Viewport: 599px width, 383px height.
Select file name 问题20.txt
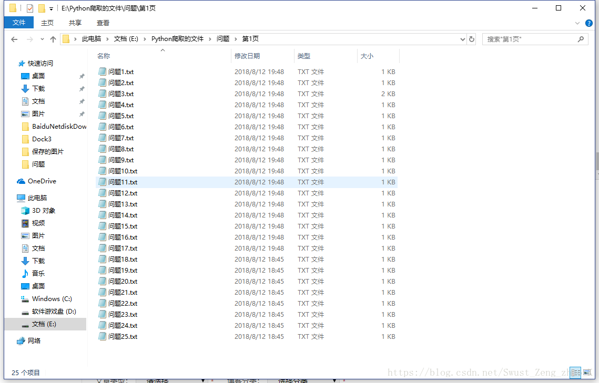[x=123, y=281]
